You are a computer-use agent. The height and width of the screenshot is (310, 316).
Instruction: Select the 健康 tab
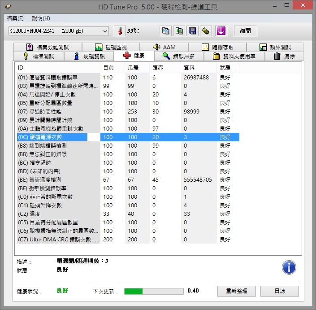coord(134,56)
